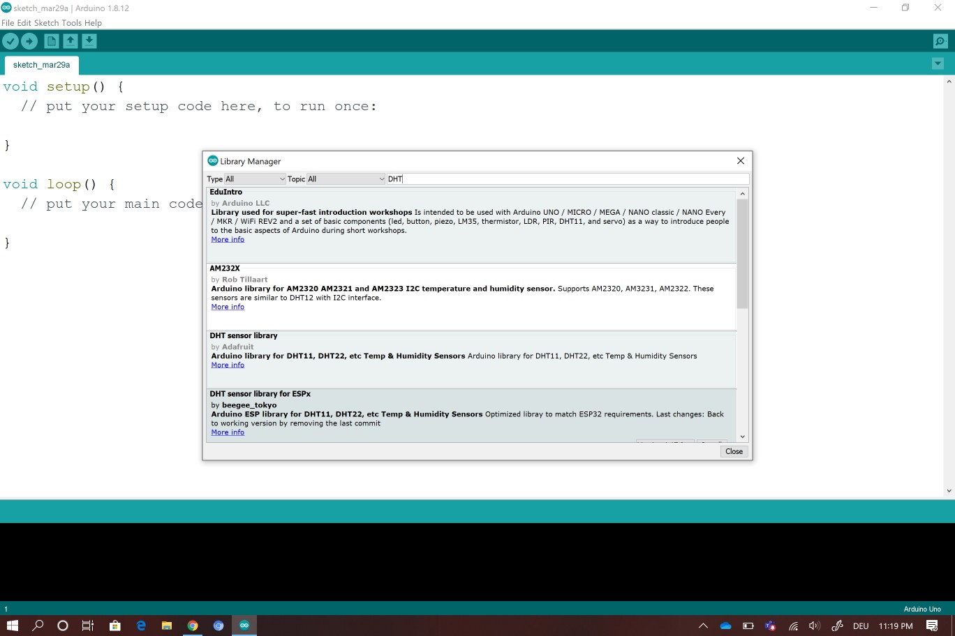Open Cortana from the taskbar
The height and width of the screenshot is (636, 955).
(x=63, y=626)
